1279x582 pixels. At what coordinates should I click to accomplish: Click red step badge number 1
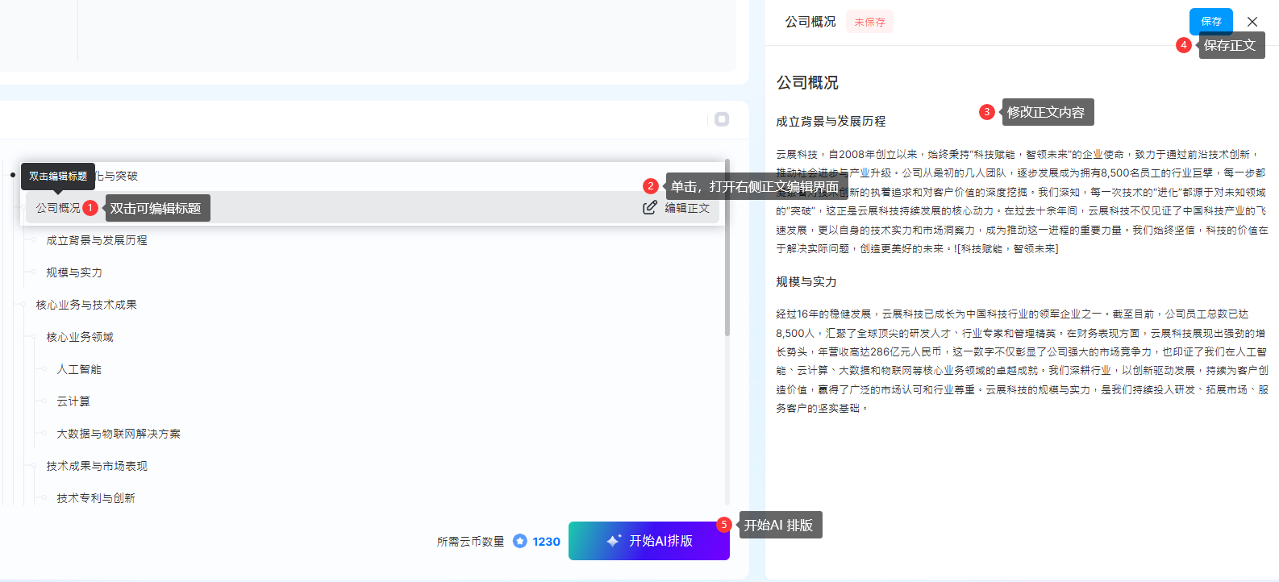click(90, 208)
